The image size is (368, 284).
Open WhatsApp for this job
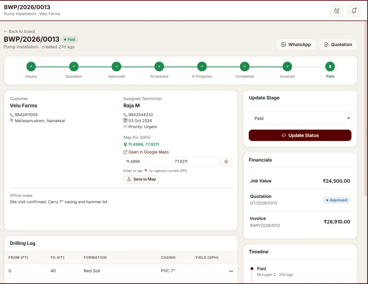(296, 44)
